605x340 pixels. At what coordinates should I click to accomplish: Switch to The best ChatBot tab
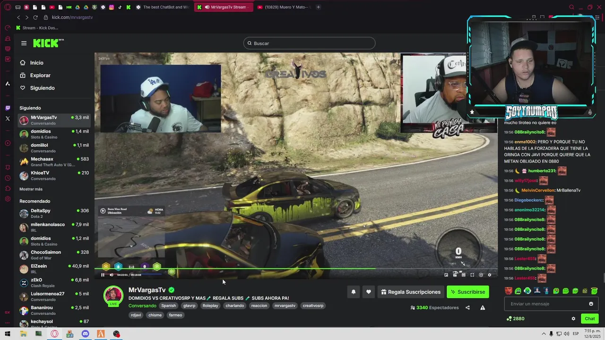[x=163, y=7]
